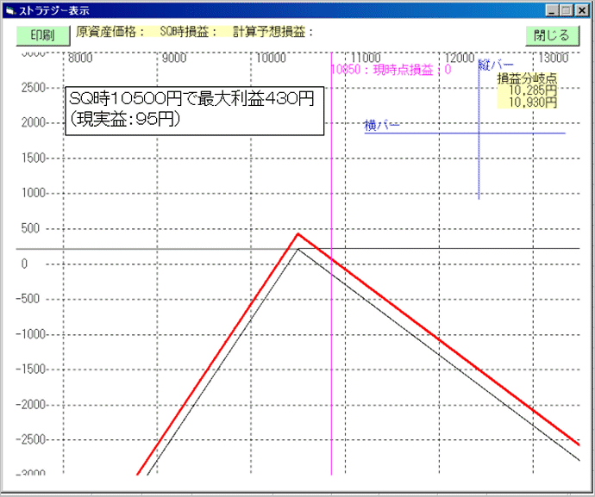Click the blue horizontal bar line
This screenshot has height=497, width=595.
coord(465,133)
